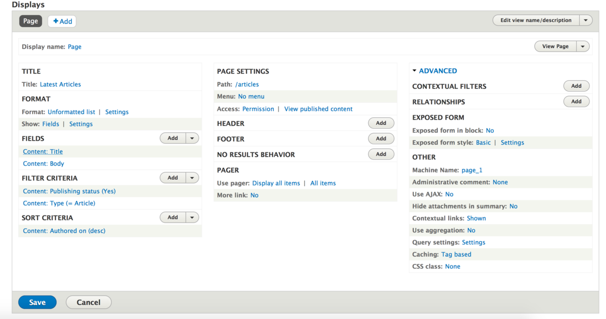Open dropdown arrow beside Fields Add button
Screen dimensions: 606x319
[x=192, y=138]
